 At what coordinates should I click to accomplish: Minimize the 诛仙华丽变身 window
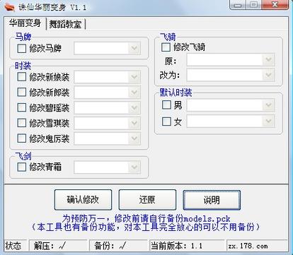point(238,5)
